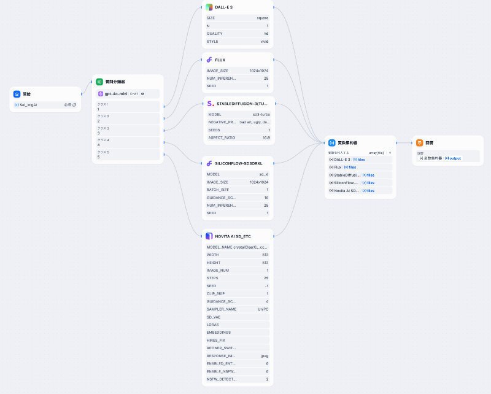491x394 pixels.
Task: Click the GUIDANCE_SC... 10 row
Action: (x=238, y=198)
